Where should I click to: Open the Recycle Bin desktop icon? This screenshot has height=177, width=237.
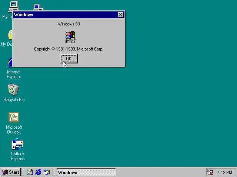click(13, 90)
